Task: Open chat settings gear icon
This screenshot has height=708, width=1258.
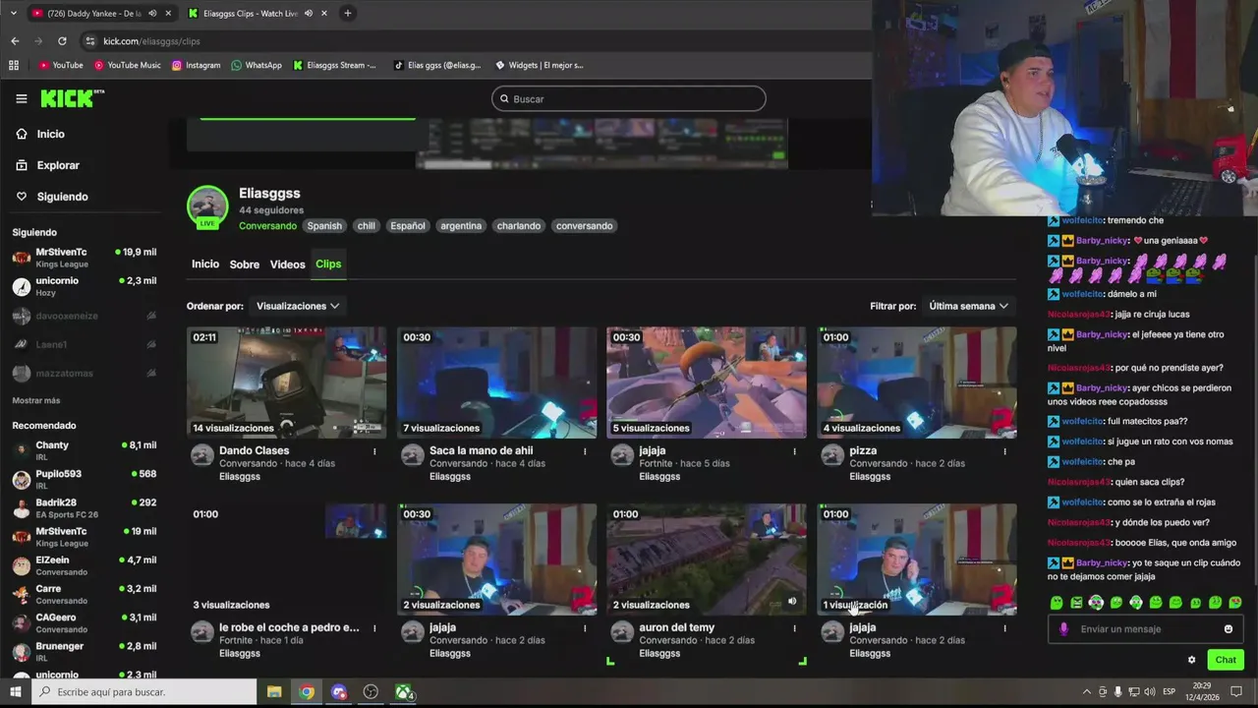Action: [x=1192, y=660]
